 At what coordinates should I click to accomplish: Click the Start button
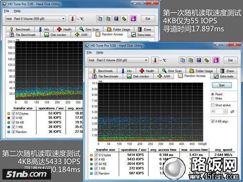tap(222, 85)
